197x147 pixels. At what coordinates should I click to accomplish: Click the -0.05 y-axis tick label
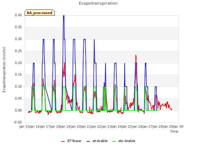18,122
